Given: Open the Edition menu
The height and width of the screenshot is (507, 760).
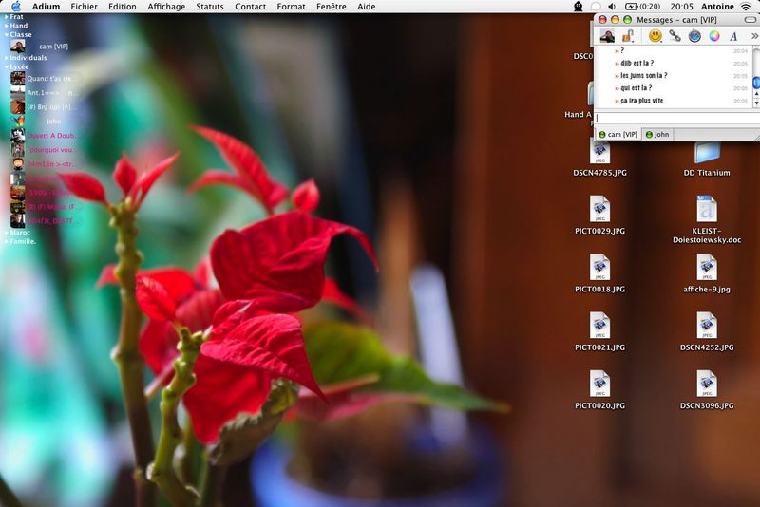Looking at the screenshot, I should pyautogui.click(x=123, y=7).
